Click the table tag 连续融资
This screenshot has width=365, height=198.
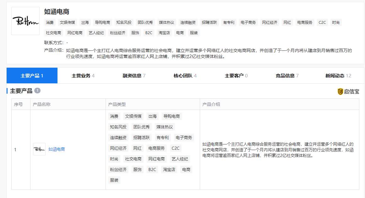tap(118, 138)
